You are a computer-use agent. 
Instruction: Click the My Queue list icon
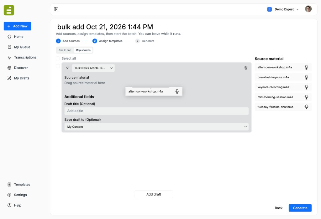(x=9, y=47)
